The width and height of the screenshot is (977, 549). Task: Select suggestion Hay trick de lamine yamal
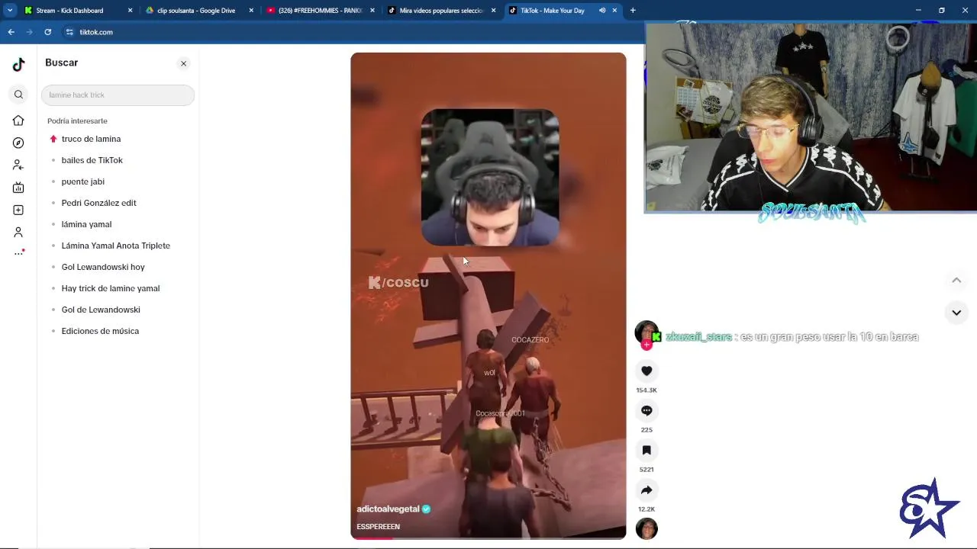(111, 288)
